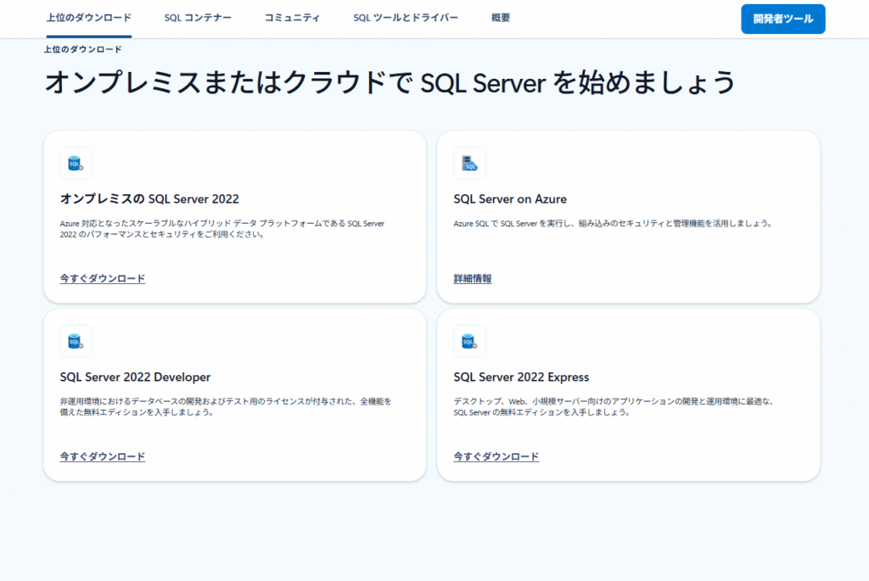This screenshot has width=869, height=581.
Task: Click the オンプレミスの SQL Server 2022 card icon
Action: point(76,164)
